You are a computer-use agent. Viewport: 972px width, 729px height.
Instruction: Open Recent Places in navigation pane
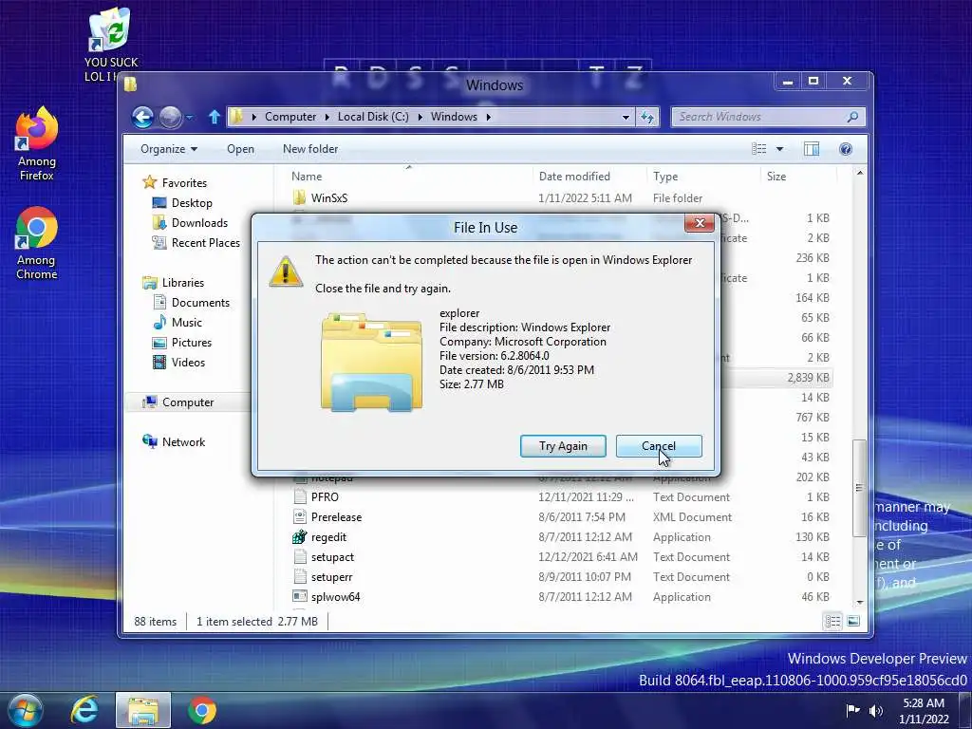coord(205,242)
